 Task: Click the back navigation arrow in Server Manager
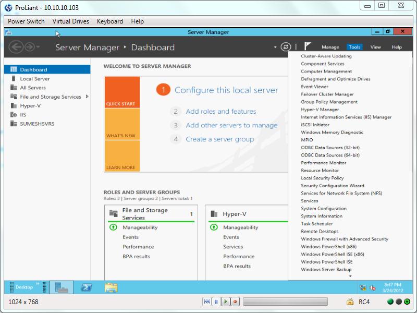coord(17,46)
